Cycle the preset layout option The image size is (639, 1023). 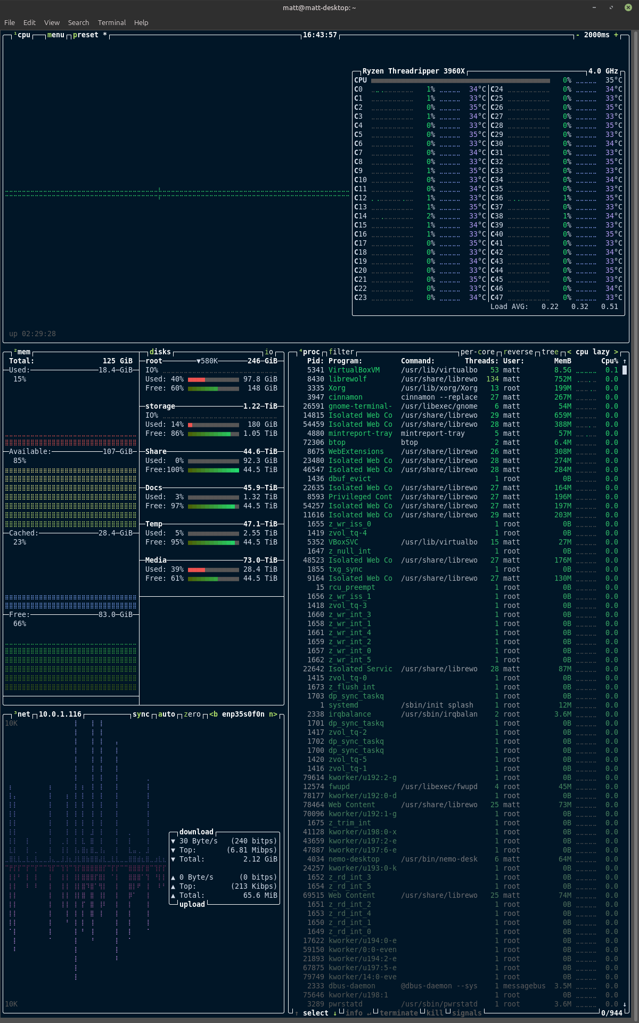coord(86,35)
